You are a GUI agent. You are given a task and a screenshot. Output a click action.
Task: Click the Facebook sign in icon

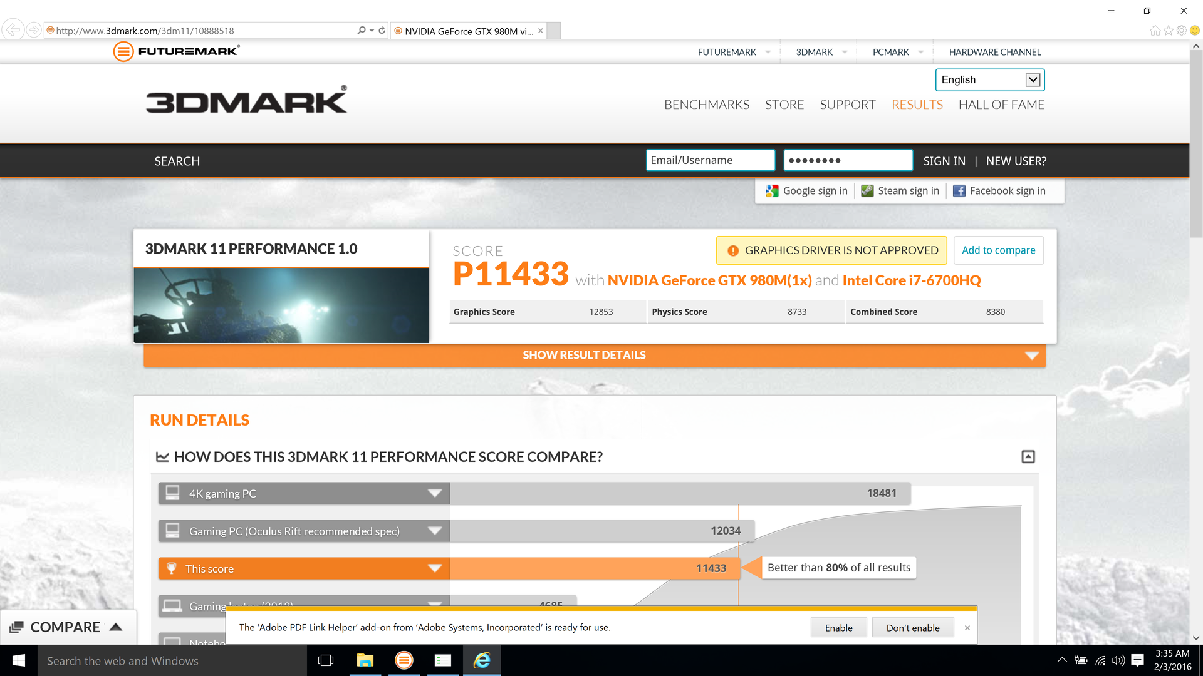[959, 191]
